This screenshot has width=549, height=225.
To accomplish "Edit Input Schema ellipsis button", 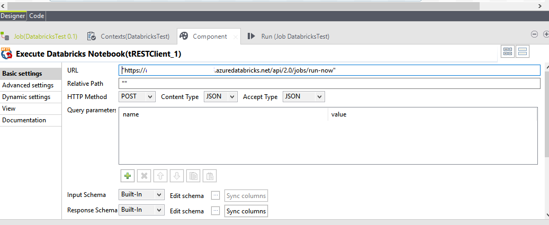I will [x=215, y=195].
